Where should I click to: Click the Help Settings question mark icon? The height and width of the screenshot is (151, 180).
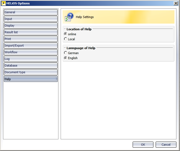click(69, 17)
